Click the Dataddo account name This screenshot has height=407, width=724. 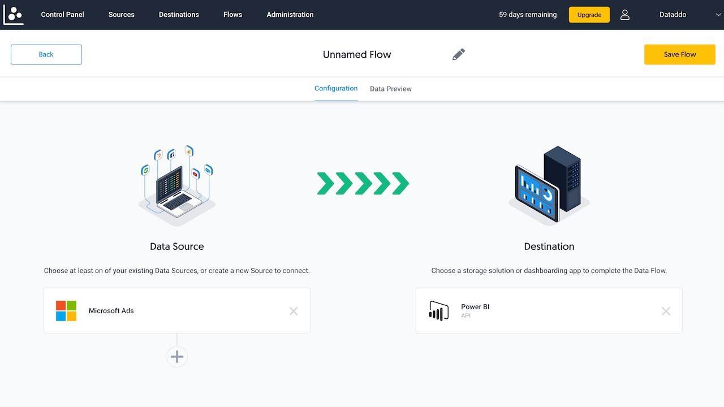coord(673,15)
